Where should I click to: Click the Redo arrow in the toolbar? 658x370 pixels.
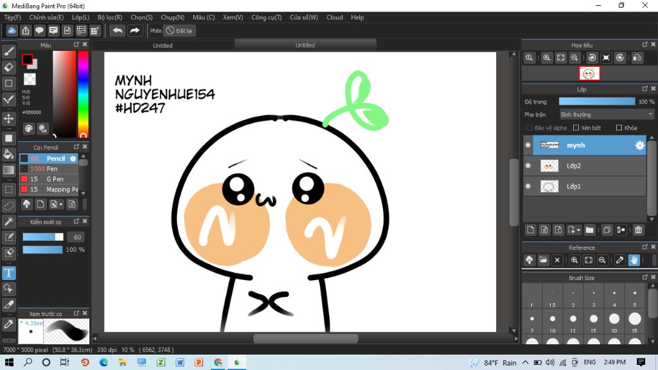tap(134, 30)
